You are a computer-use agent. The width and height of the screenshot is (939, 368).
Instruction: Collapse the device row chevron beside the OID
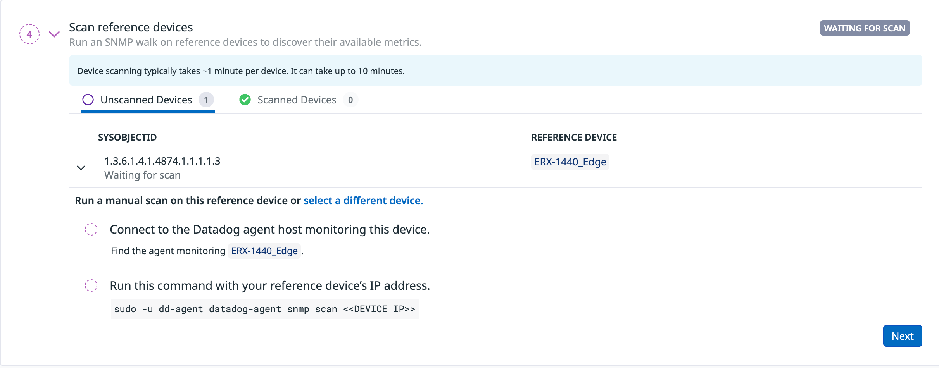coord(81,168)
